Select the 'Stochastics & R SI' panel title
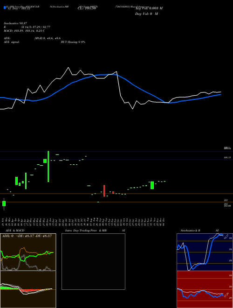 [199, 231]
